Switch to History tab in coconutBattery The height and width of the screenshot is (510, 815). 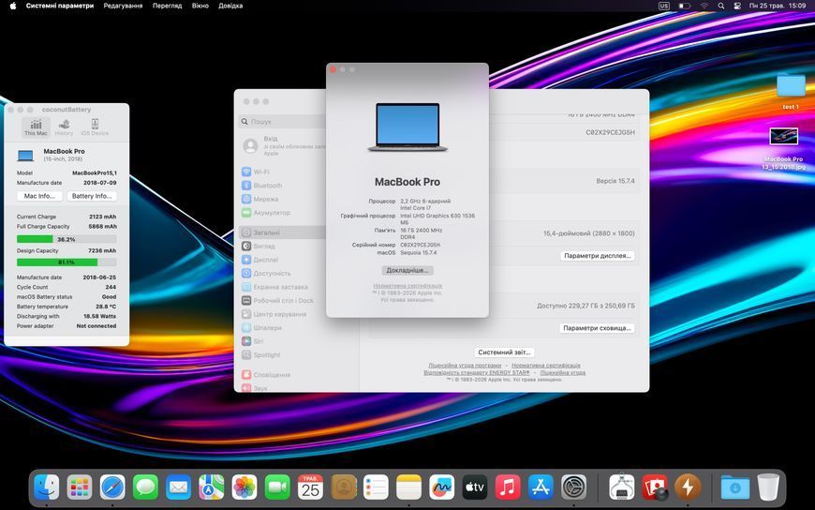65,127
